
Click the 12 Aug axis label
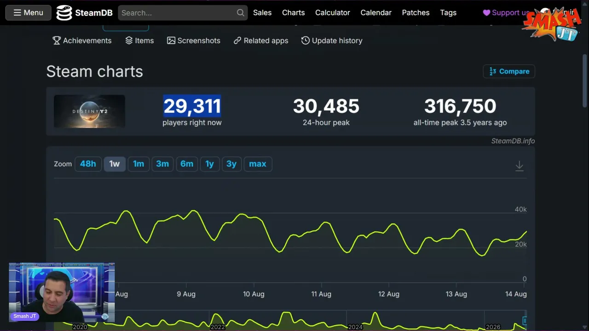(389, 294)
